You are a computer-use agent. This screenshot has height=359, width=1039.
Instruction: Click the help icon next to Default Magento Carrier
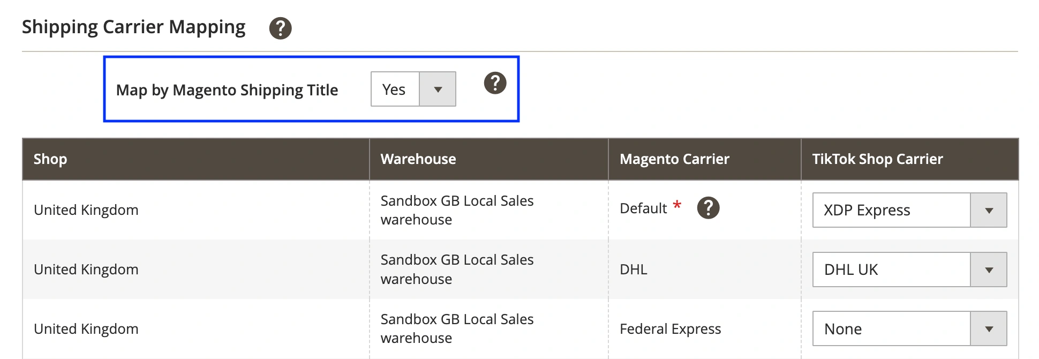pyautogui.click(x=709, y=208)
